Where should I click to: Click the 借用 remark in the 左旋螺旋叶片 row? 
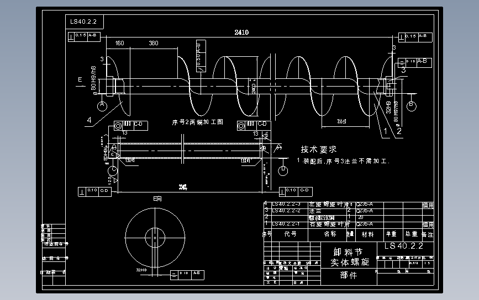coord(428,206)
